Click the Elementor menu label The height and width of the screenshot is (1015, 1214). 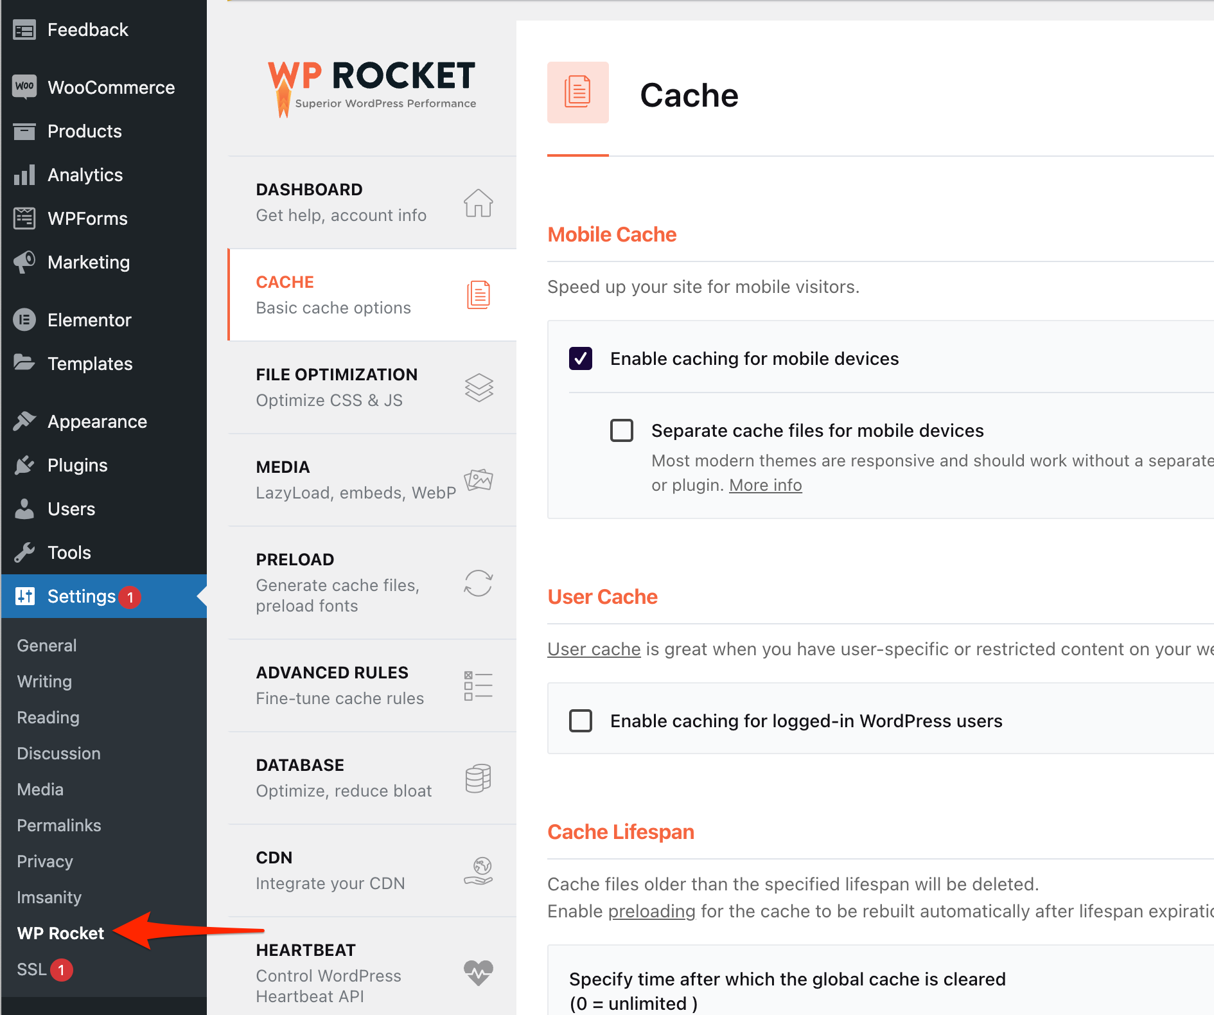[x=89, y=320]
